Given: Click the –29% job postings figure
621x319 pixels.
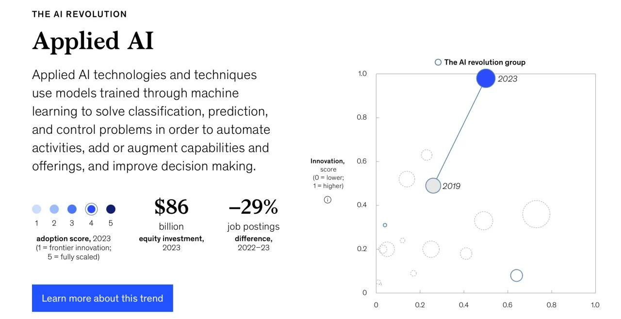Looking at the screenshot, I should tap(253, 207).
